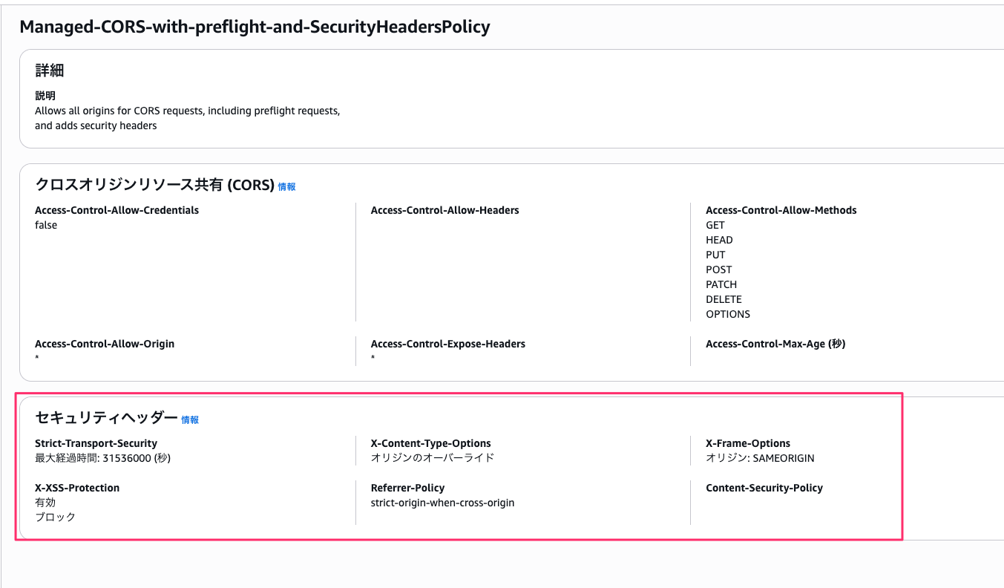Click the Access-Control-Allow-Methods label
The height and width of the screenshot is (588, 1004).
coord(781,210)
